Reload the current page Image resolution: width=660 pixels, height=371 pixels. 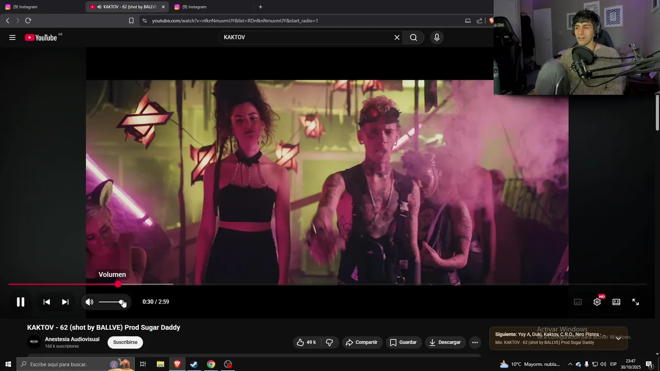(28, 21)
